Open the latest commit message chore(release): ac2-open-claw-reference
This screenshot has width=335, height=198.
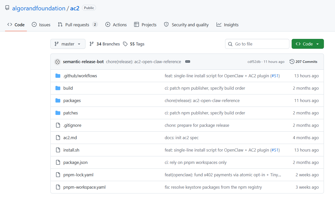point(143,62)
